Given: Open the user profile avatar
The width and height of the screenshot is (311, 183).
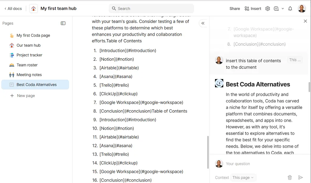Looking at the screenshot, I should click(x=302, y=9).
